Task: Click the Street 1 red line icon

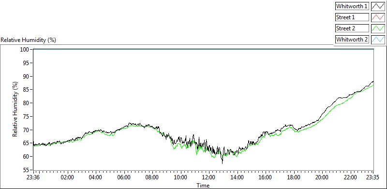Action: click(378, 17)
